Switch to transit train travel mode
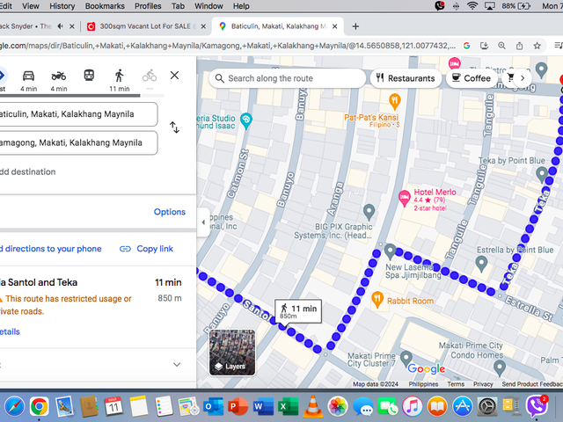The image size is (563, 422). click(x=89, y=76)
